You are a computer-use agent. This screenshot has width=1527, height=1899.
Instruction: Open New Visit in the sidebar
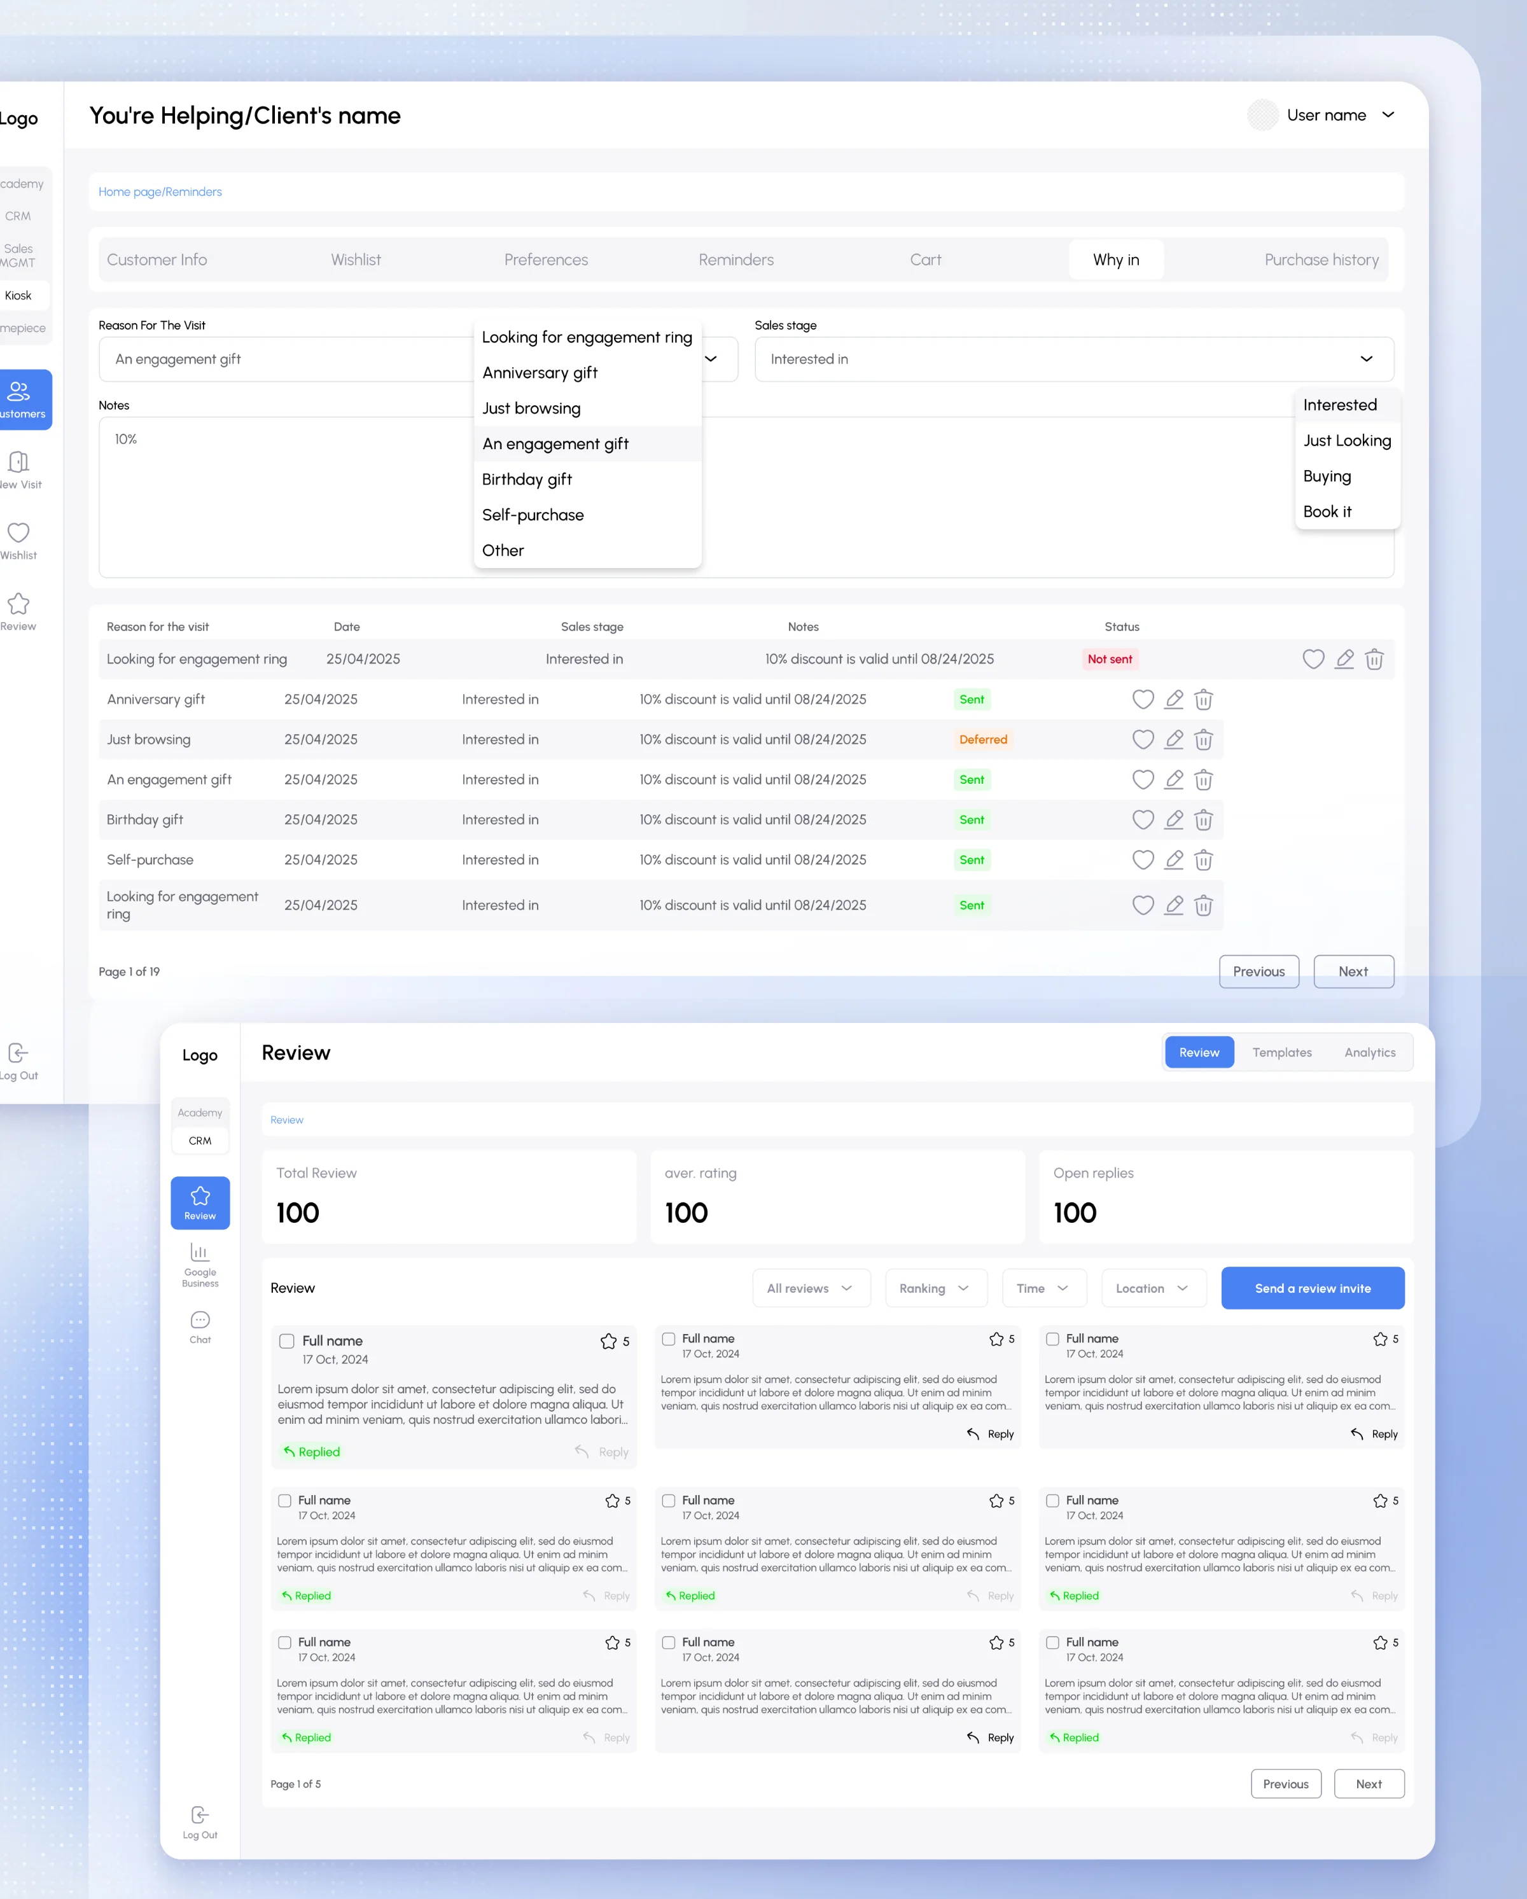(19, 470)
